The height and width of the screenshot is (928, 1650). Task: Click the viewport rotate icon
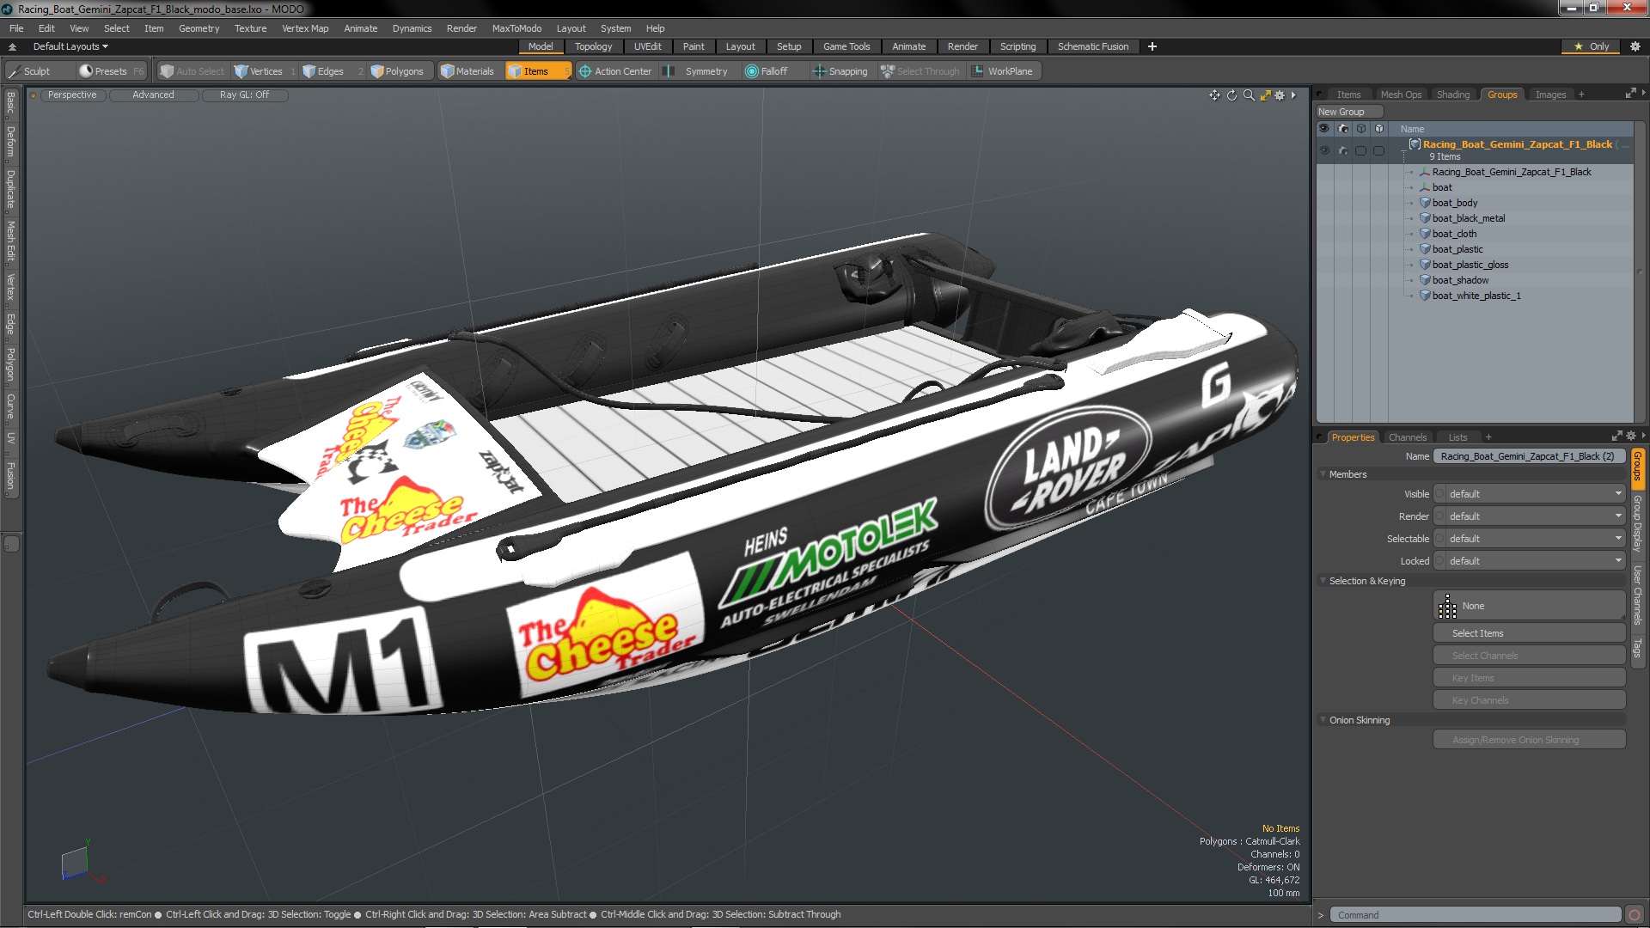click(x=1231, y=95)
